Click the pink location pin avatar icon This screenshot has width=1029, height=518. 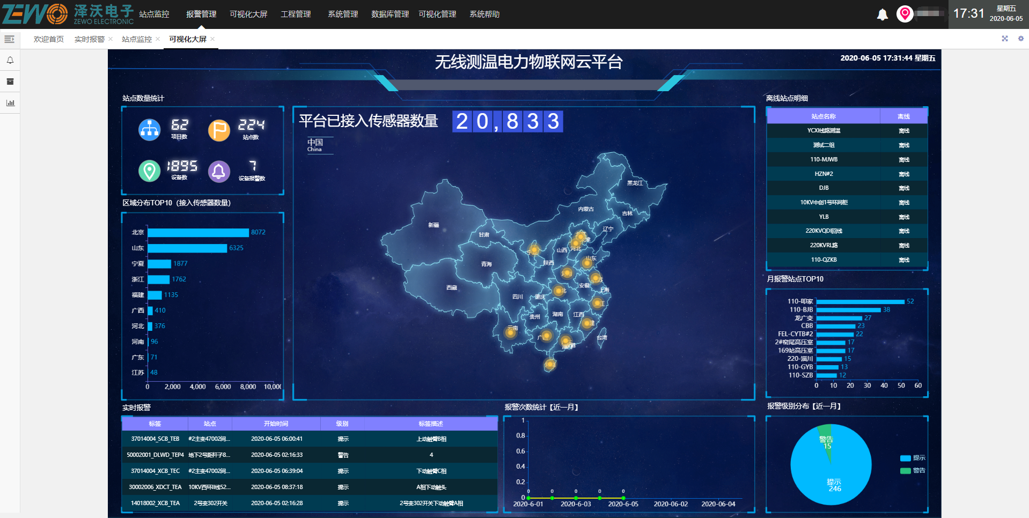pos(905,14)
